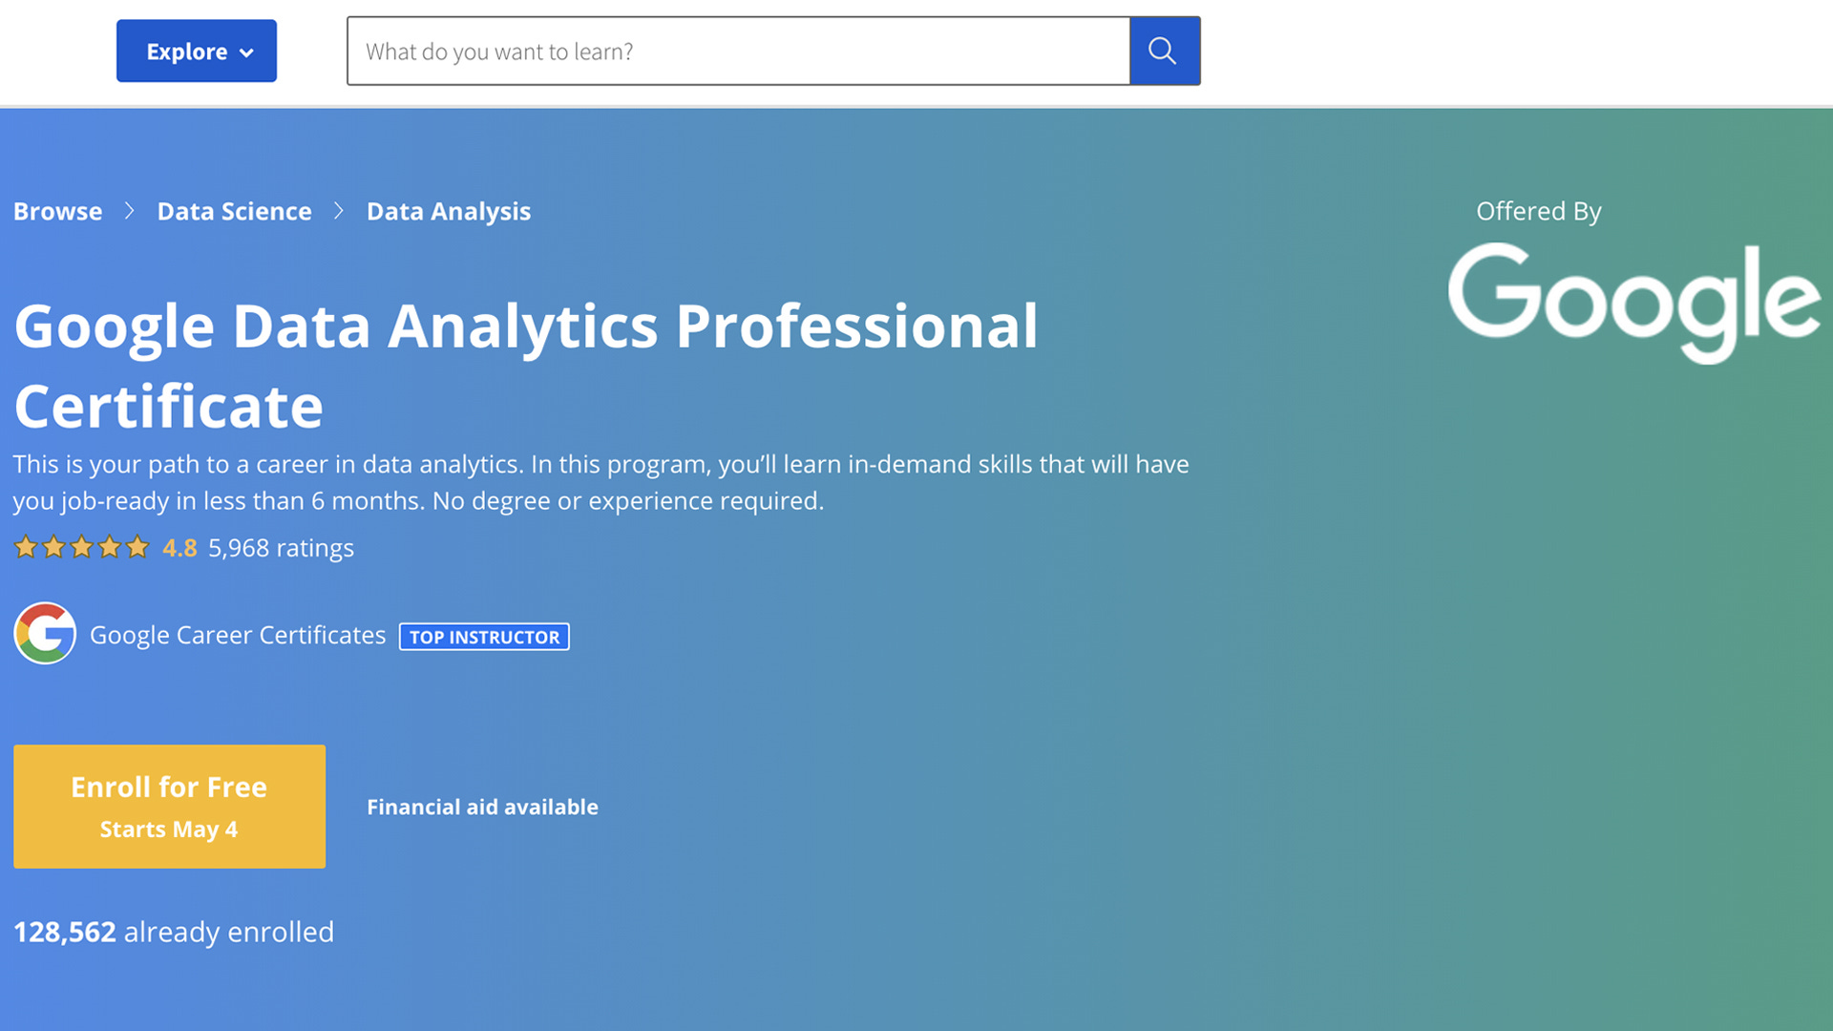Viewport: 1833px width, 1031px height.
Task: Open the Data Analysis breadcrumb link
Action: pyautogui.click(x=449, y=211)
